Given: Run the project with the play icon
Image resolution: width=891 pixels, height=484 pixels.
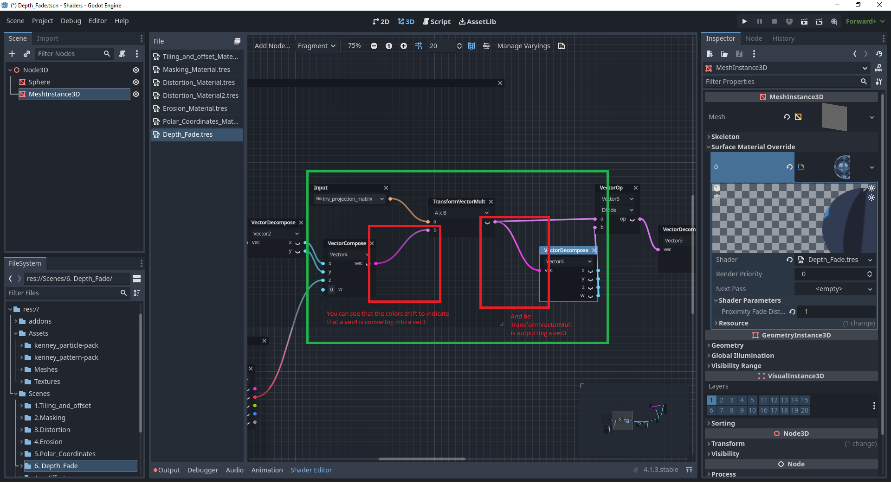Looking at the screenshot, I should coord(744,21).
